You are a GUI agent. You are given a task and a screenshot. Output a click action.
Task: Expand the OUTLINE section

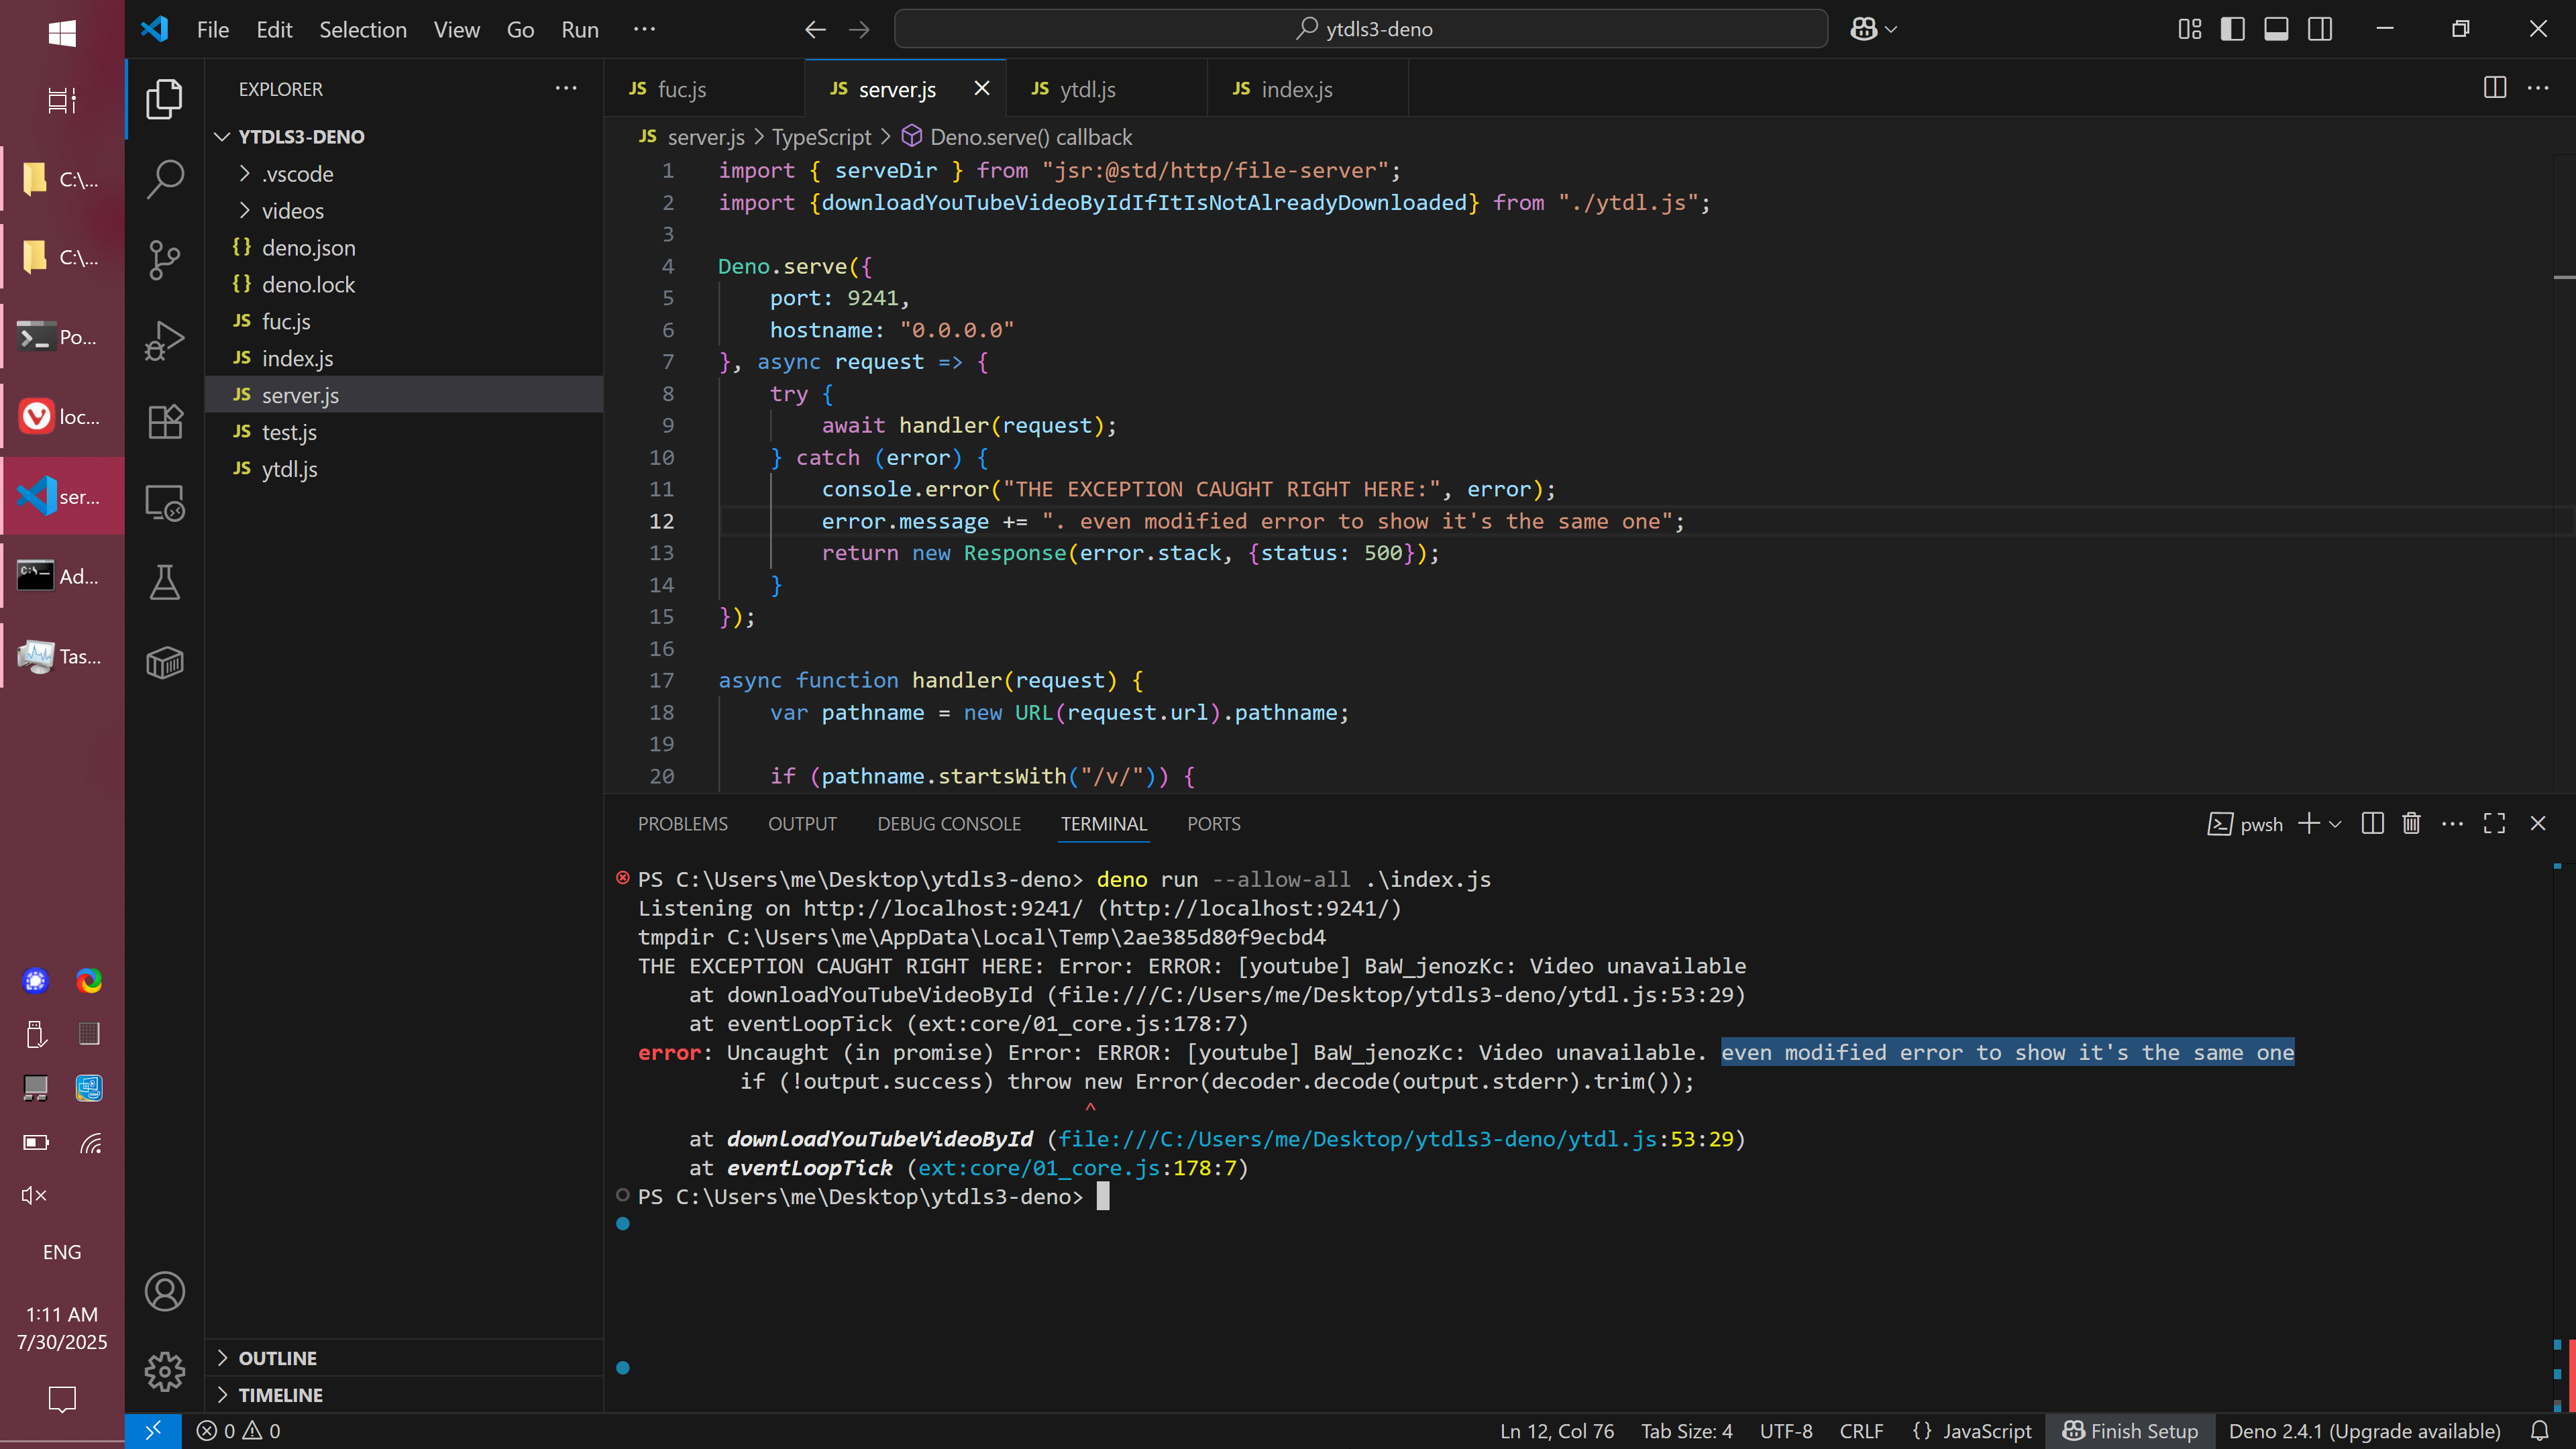tap(404, 1357)
